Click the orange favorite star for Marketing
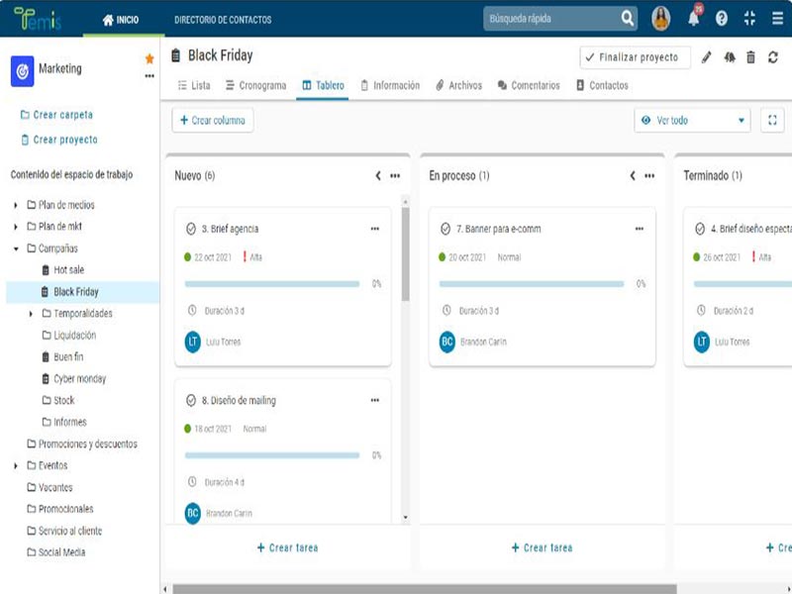This screenshot has height=594, width=792. pyautogui.click(x=149, y=59)
